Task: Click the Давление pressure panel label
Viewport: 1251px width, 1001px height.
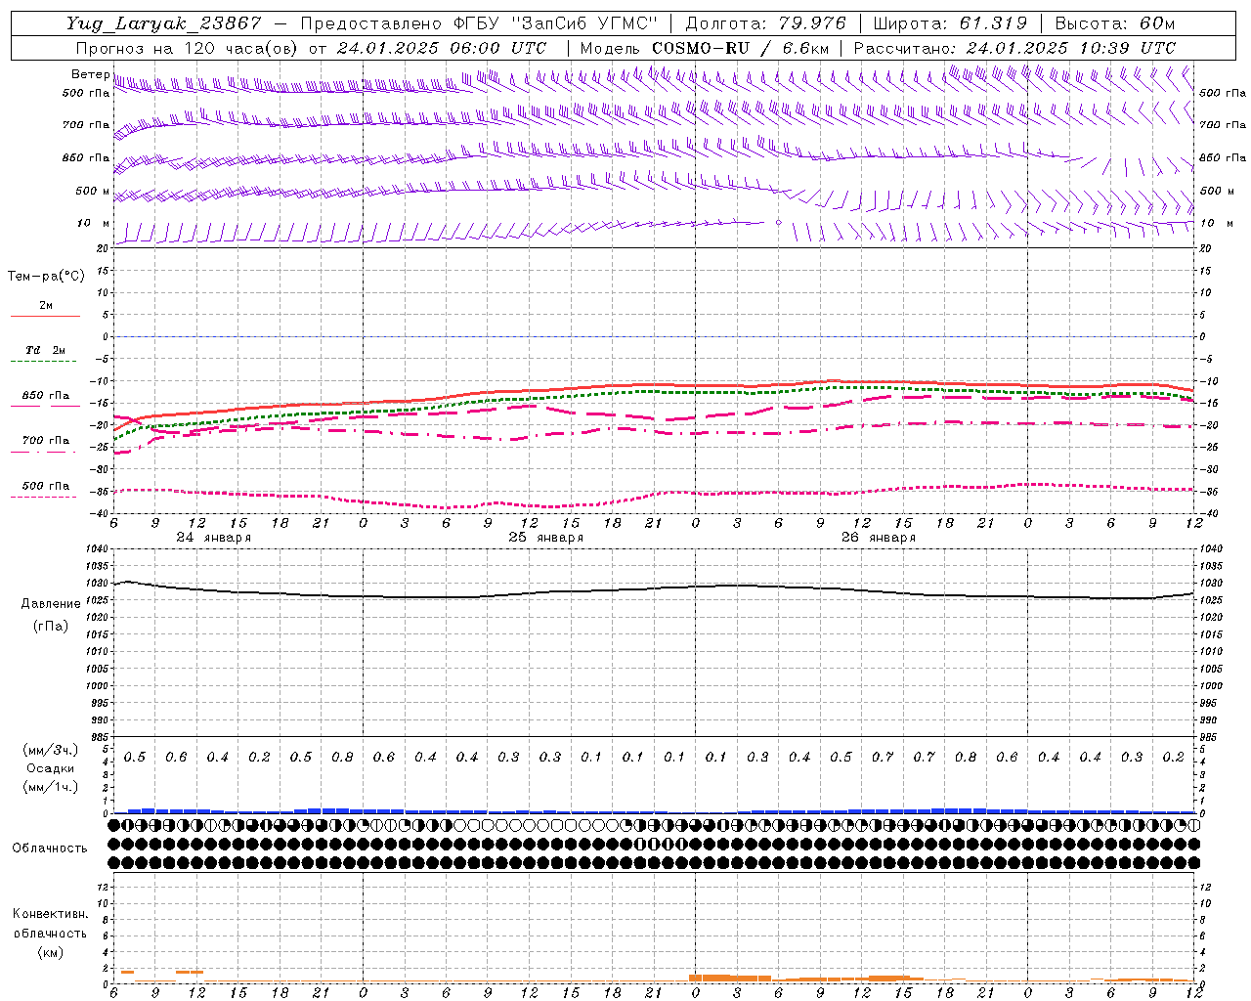Action: coord(51,604)
